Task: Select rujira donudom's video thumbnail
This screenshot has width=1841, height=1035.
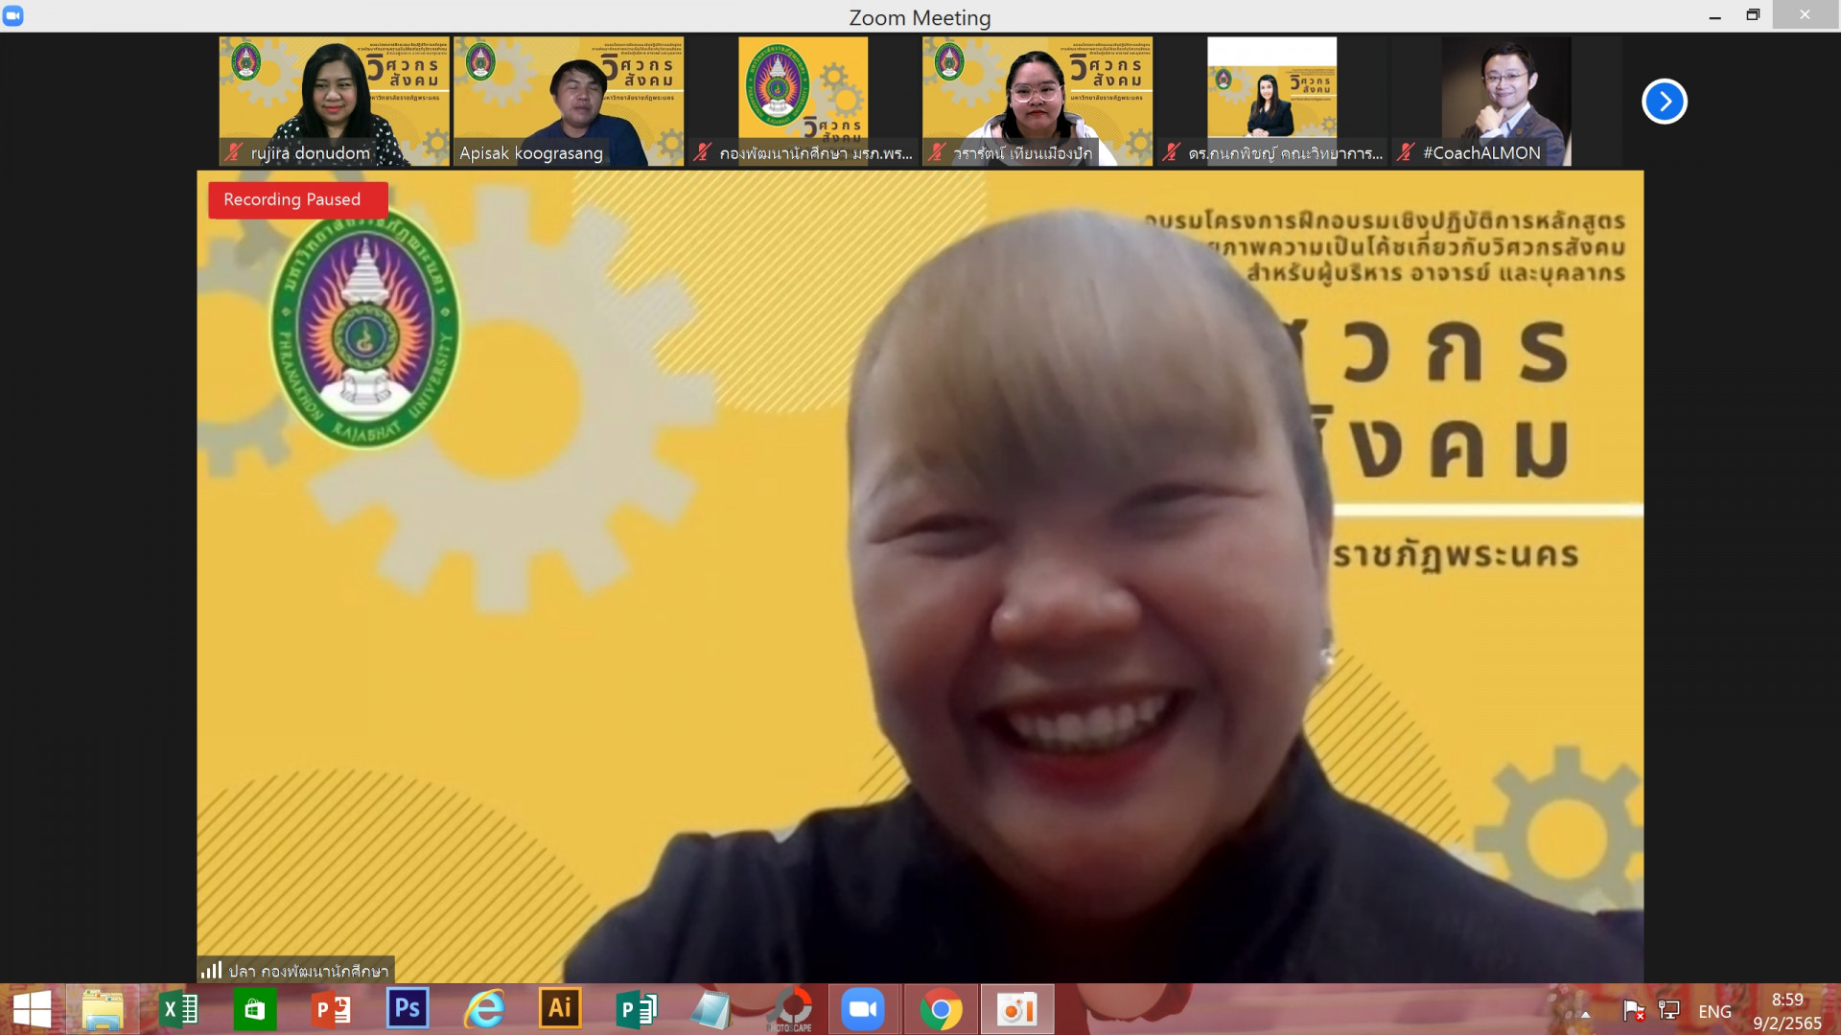Action: [335, 102]
